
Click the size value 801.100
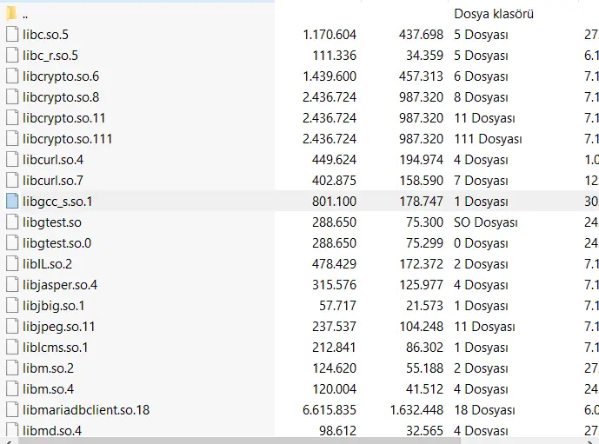pyautogui.click(x=334, y=202)
